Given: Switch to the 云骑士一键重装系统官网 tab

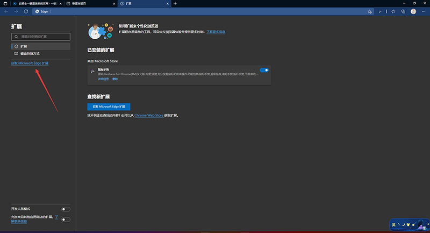Looking at the screenshot, I should click(37, 4).
